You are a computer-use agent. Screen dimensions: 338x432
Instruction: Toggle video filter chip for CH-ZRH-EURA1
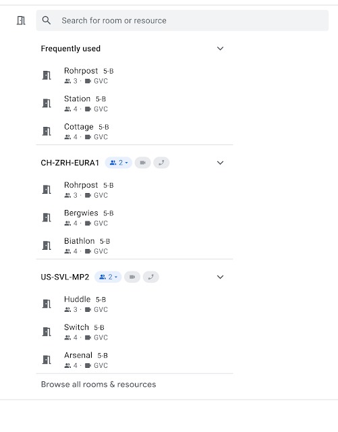click(x=143, y=163)
